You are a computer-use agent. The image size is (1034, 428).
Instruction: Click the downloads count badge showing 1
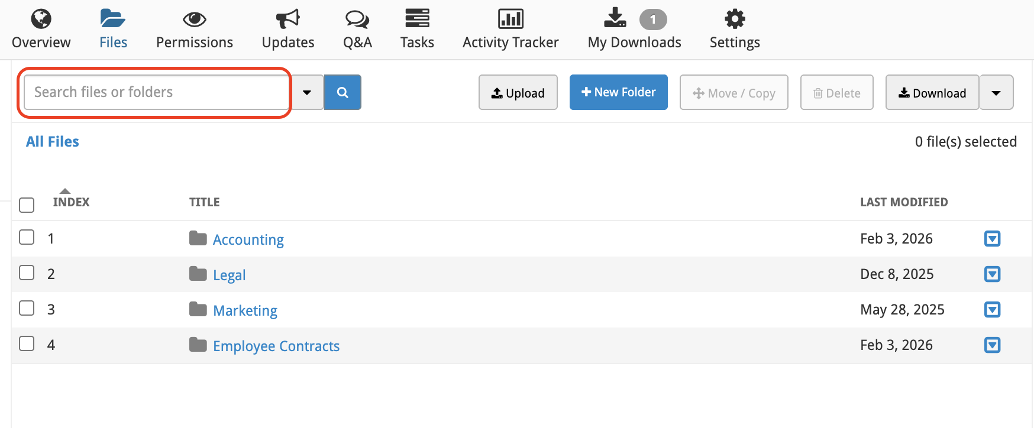[x=653, y=20]
